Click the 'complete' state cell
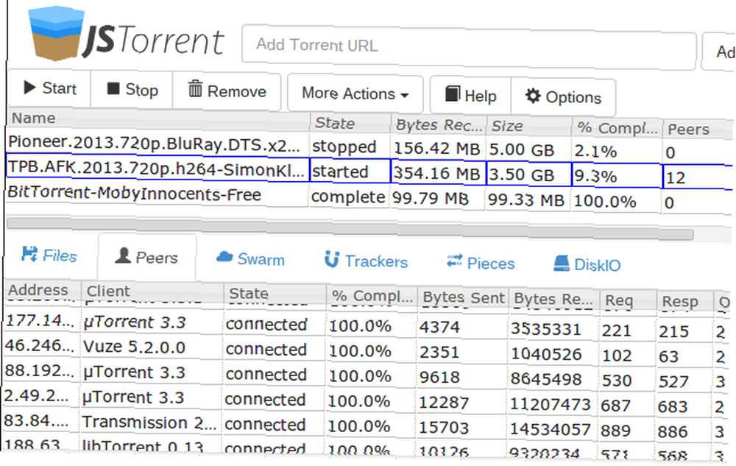The image size is (736, 466). click(348, 197)
